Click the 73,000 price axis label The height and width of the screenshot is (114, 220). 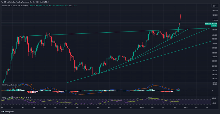coord(215,30)
